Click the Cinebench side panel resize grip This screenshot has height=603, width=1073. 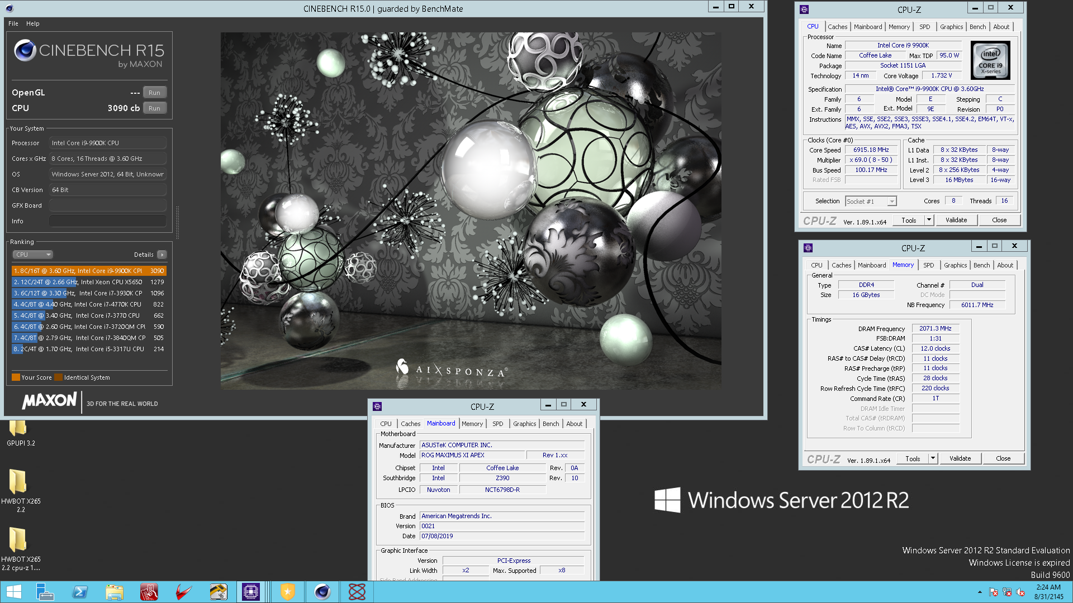(x=178, y=222)
